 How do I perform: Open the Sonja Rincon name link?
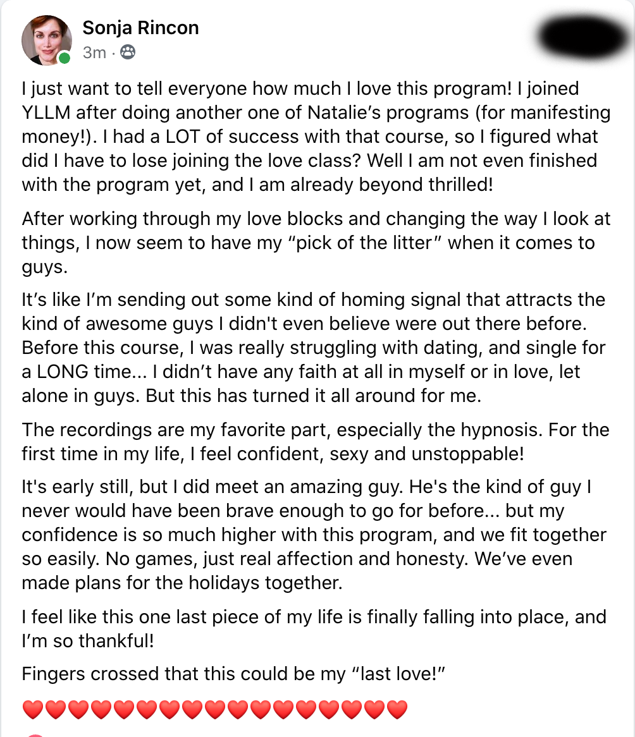click(140, 28)
